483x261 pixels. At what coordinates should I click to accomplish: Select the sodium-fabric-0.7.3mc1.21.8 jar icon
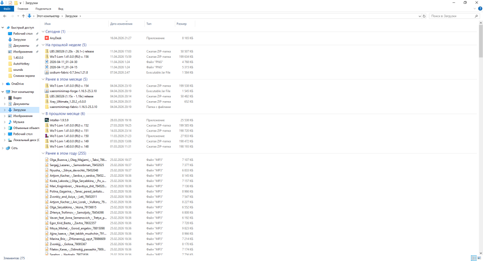(46, 72)
